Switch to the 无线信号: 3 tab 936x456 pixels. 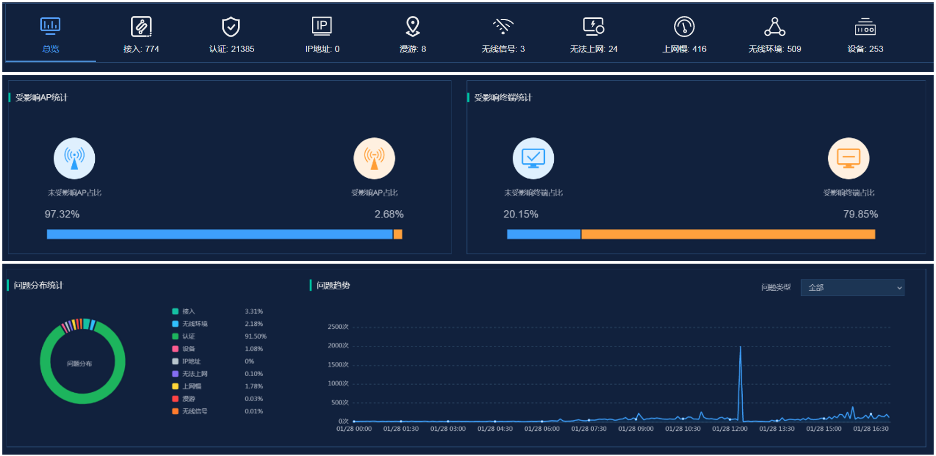pos(503,49)
